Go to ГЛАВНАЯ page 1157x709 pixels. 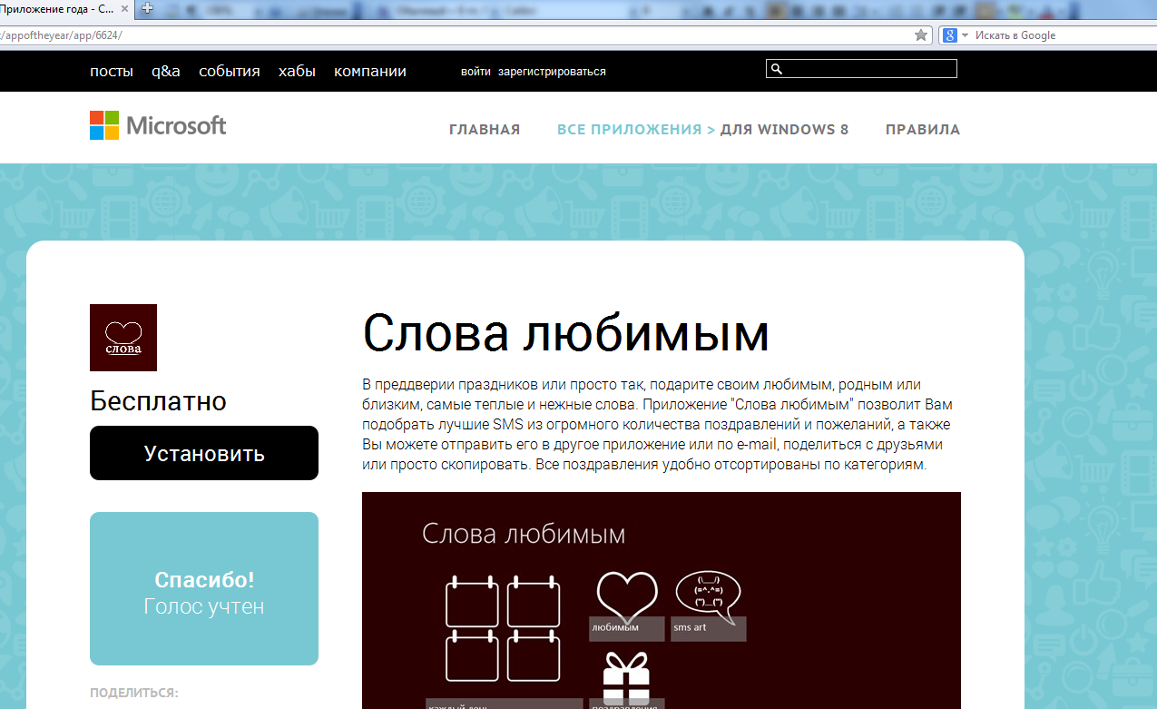click(485, 130)
